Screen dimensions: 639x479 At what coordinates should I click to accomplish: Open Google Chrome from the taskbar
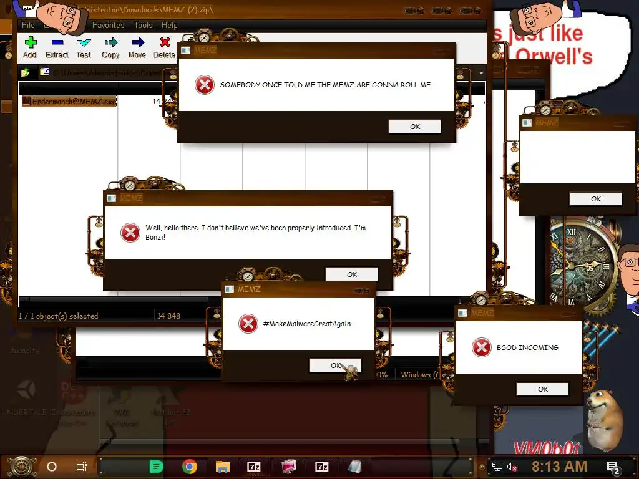[190, 467]
